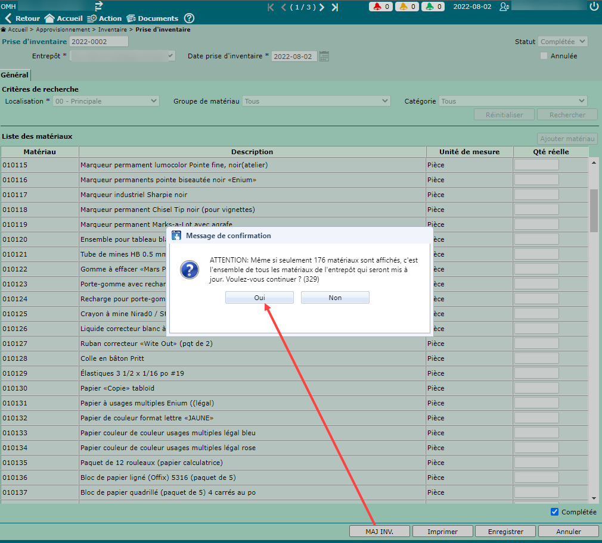Click the materials list vertical scrollbar thumb
Screen dimensions: 602x543
tap(594, 210)
